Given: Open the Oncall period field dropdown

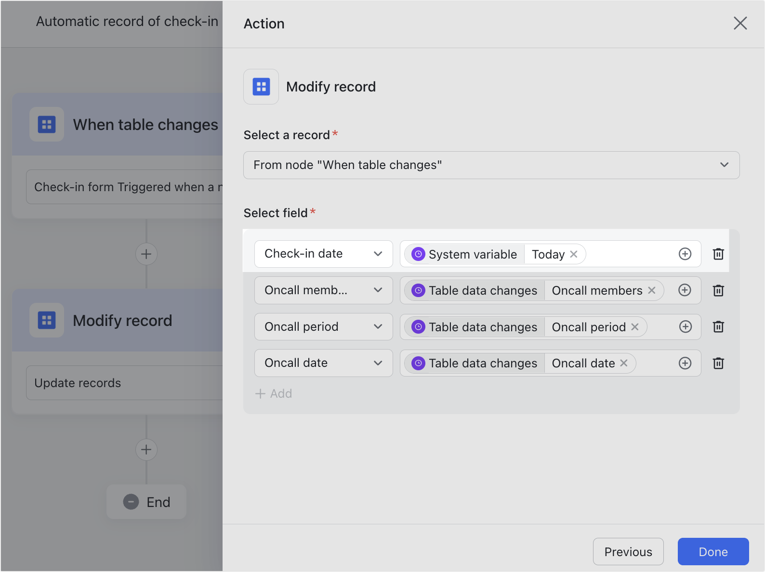Looking at the screenshot, I should click(324, 327).
